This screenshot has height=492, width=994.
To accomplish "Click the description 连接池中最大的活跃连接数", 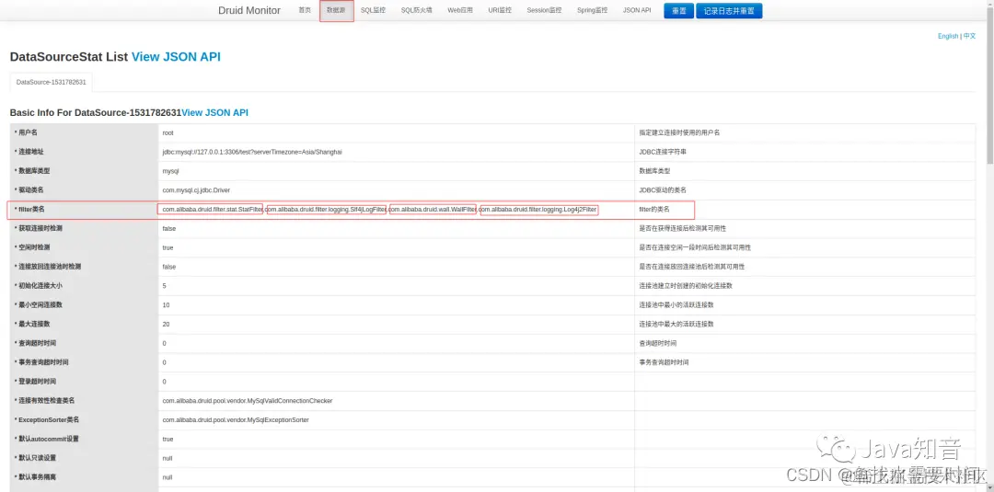I will point(676,324).
